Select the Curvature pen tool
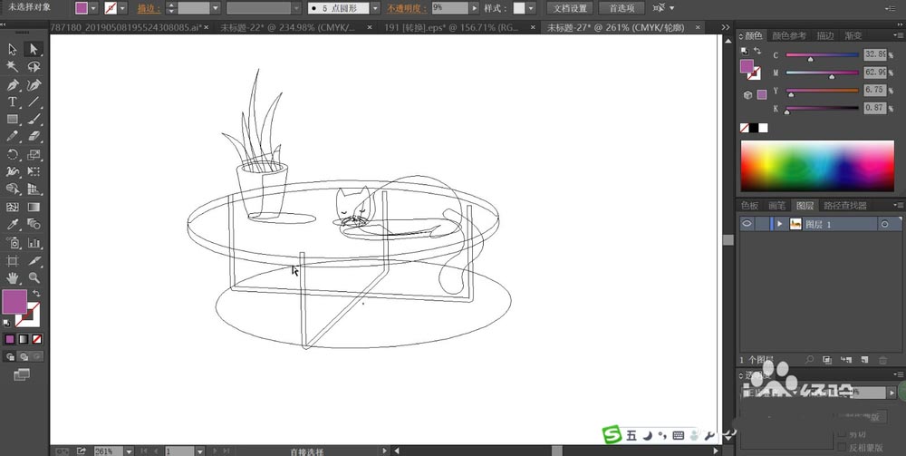Viewport: 906px width, 456px height. click(x=34, y=85)
